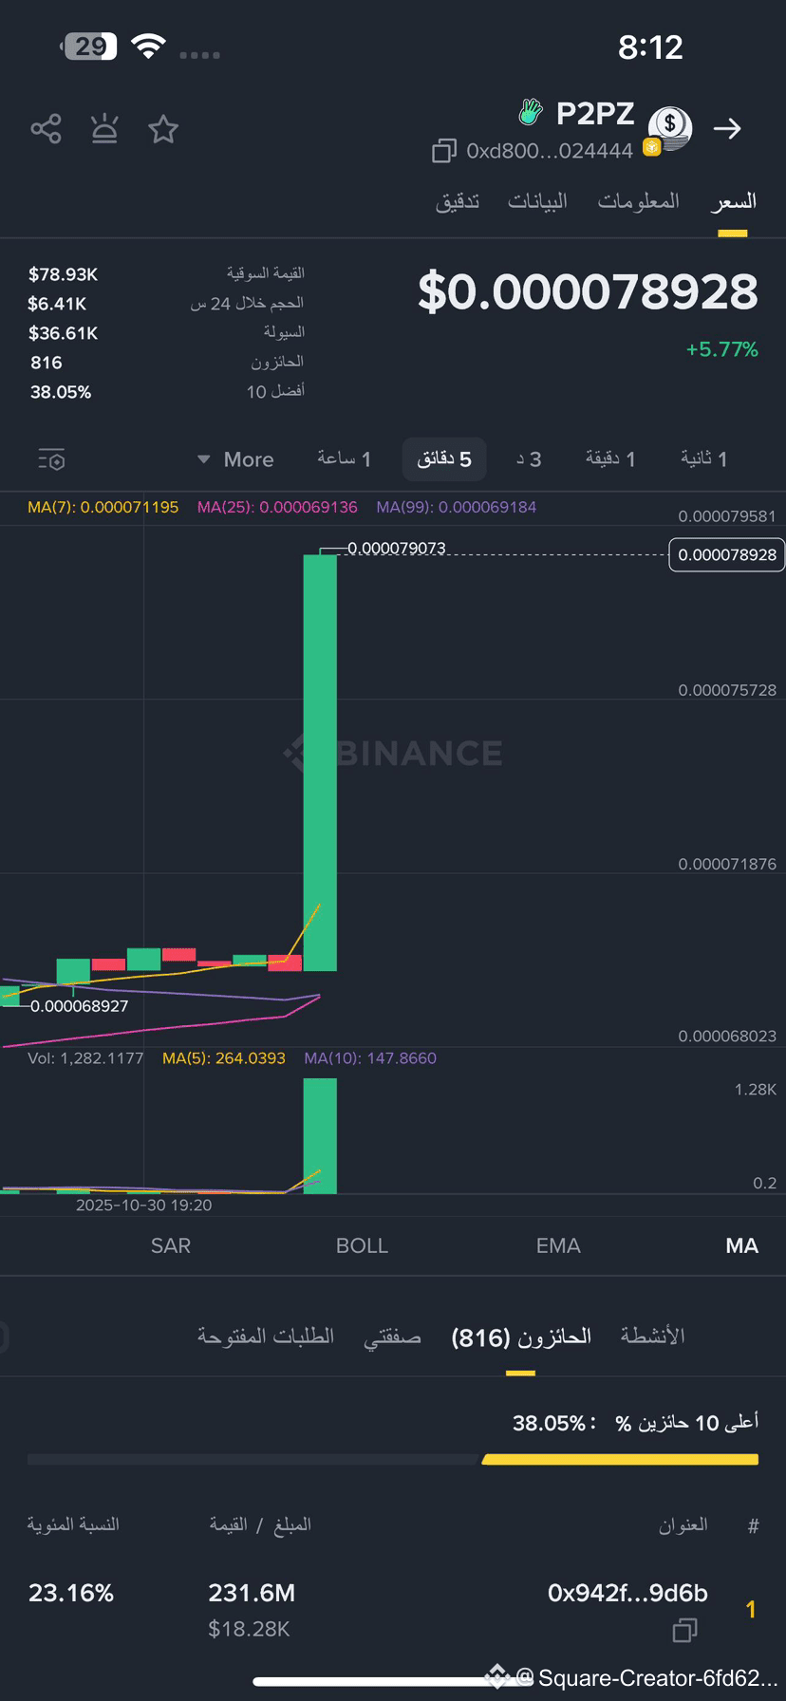The height and width of the screenshot is (1701, 786).
Task: Open الحائزون (816) tab
Action: coord(521,1336)
